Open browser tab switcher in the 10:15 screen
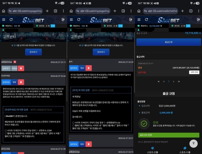The image size is (202, 154). tap(56, 11)
